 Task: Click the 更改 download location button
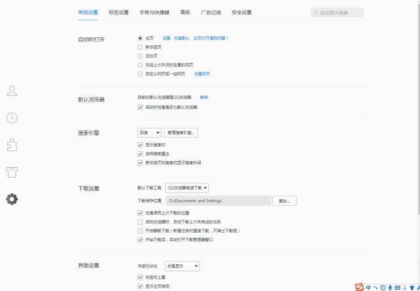pos(284,201)
